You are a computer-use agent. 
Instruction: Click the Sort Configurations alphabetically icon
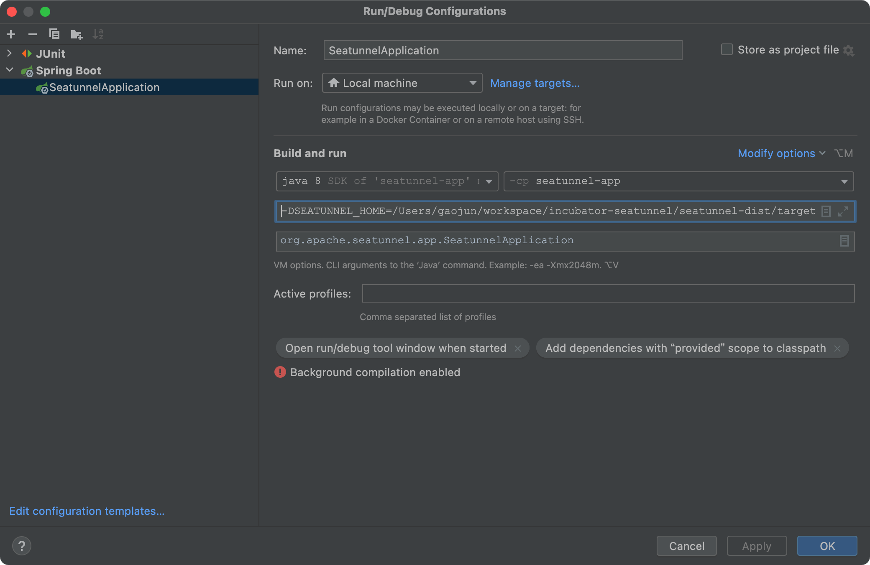98,34
